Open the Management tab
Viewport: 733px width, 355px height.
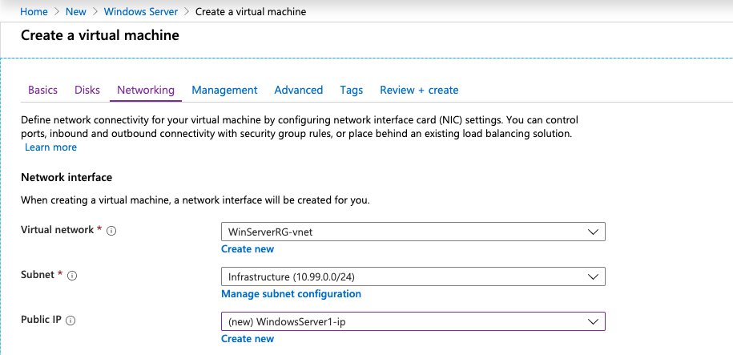(x=224, y=90)
